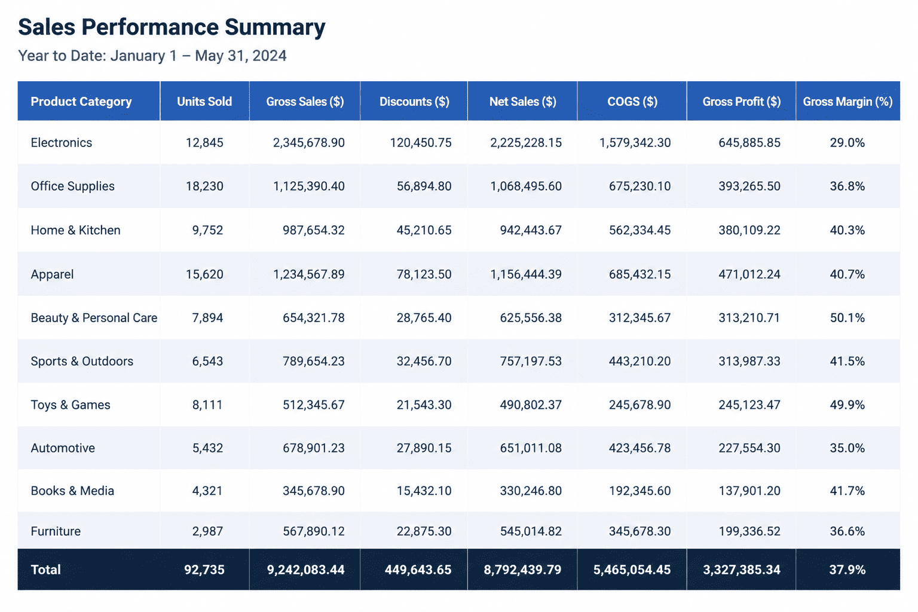
Task: Click the COGS ($) column header
Action: [x=632, y=102]
